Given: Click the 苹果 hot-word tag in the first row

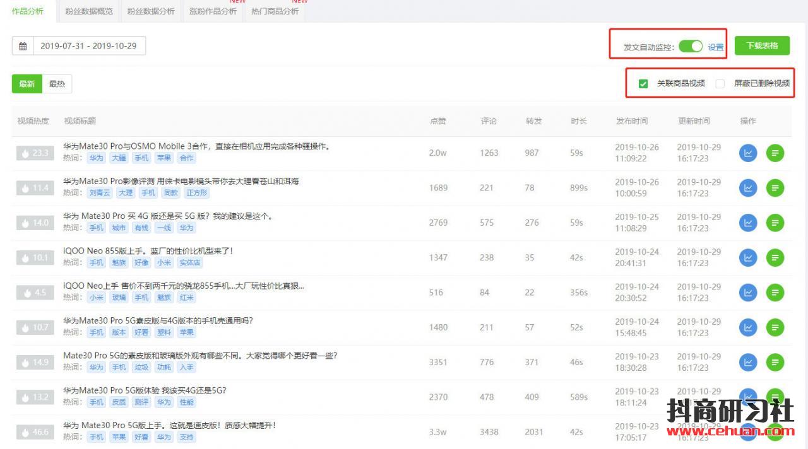Looking at the screenshot, I should point(164,158).
